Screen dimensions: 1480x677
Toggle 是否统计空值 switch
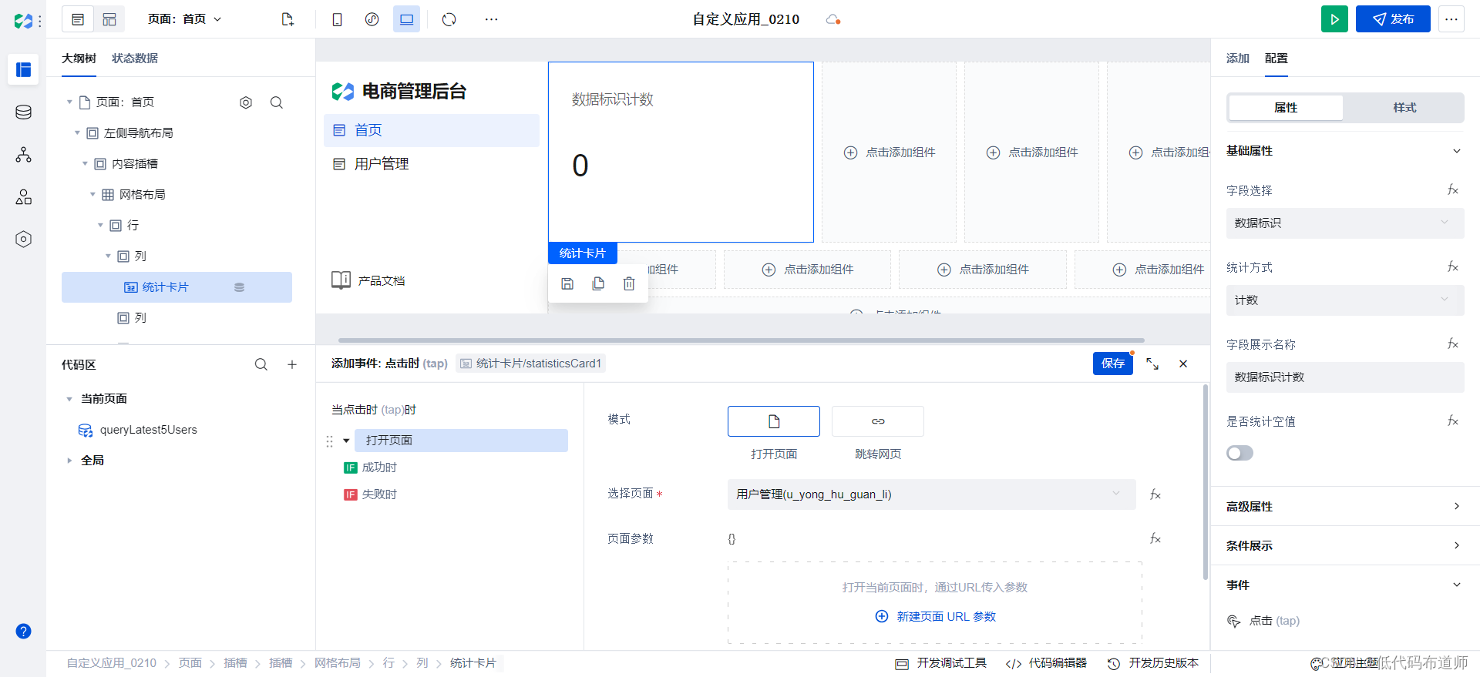click(x=1239, y=453)
